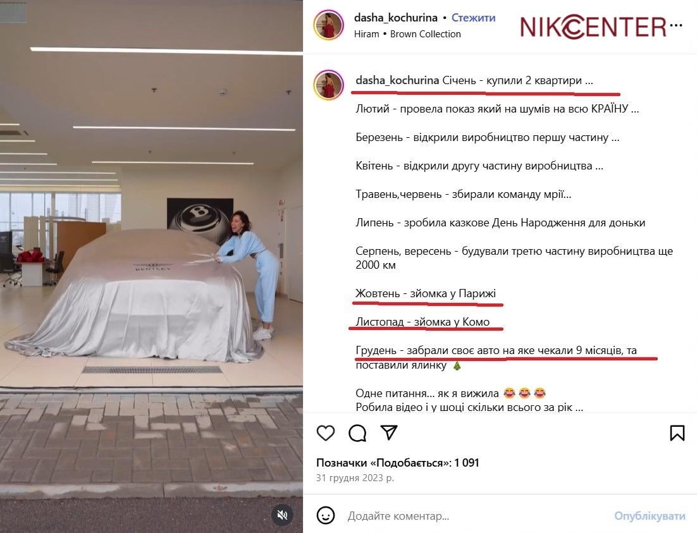View the 1 091 likes list

pyautogui.click(x=397, y=463)
